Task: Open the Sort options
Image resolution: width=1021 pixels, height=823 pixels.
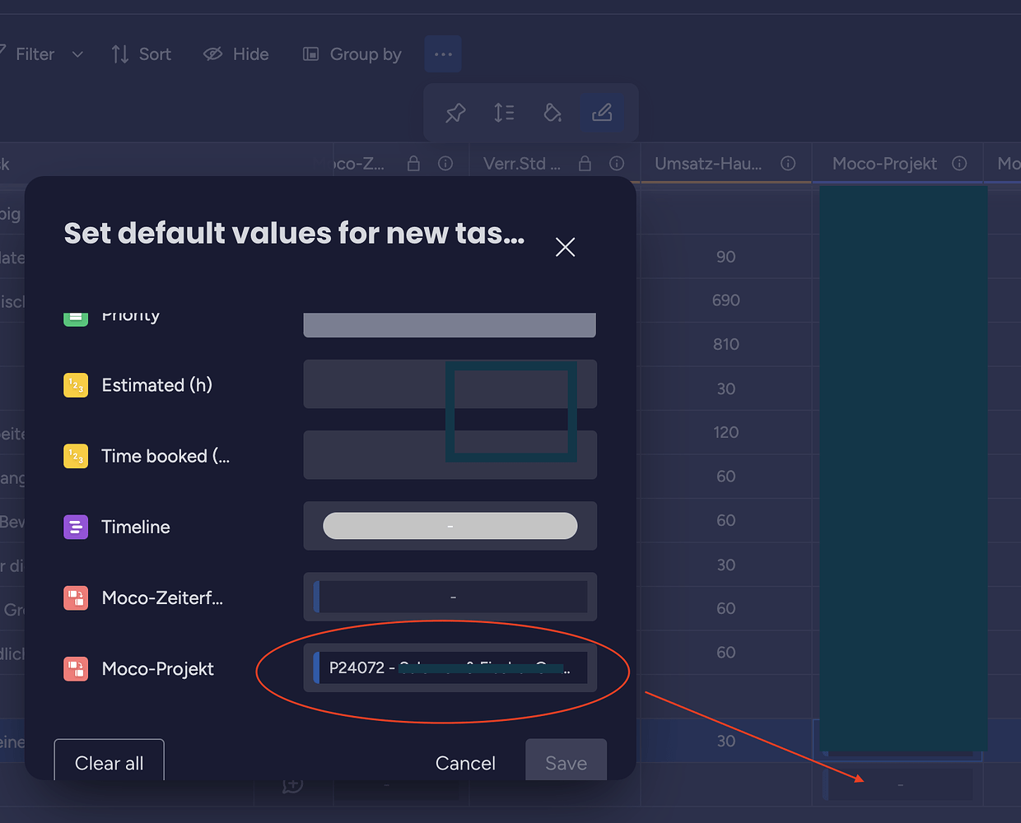Action: coord(142,53)
